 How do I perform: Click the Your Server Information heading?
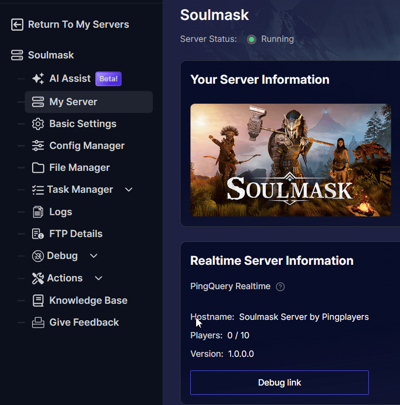260,79
